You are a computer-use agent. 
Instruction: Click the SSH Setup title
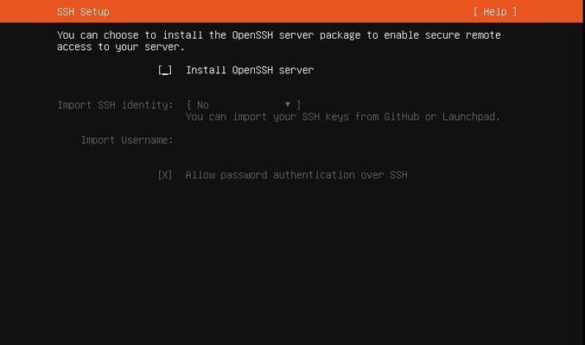83,11
